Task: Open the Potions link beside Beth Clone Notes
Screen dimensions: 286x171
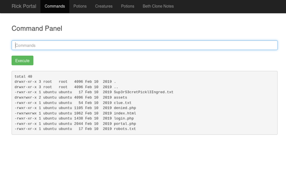Action: (128, 6)
